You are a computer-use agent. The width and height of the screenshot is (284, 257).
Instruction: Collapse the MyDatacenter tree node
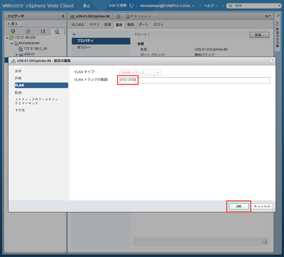pos(12,44)
